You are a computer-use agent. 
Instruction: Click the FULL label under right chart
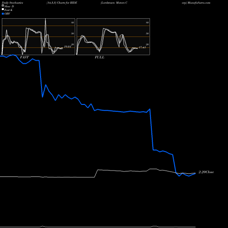99,57
